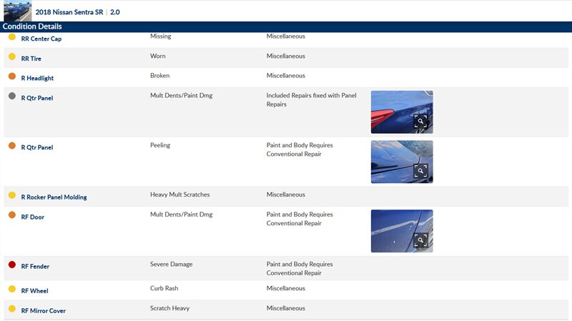Click magnifier icon on RF Door damage photo
The width and height of the screenshot is (572, 321).
point(420,240)
